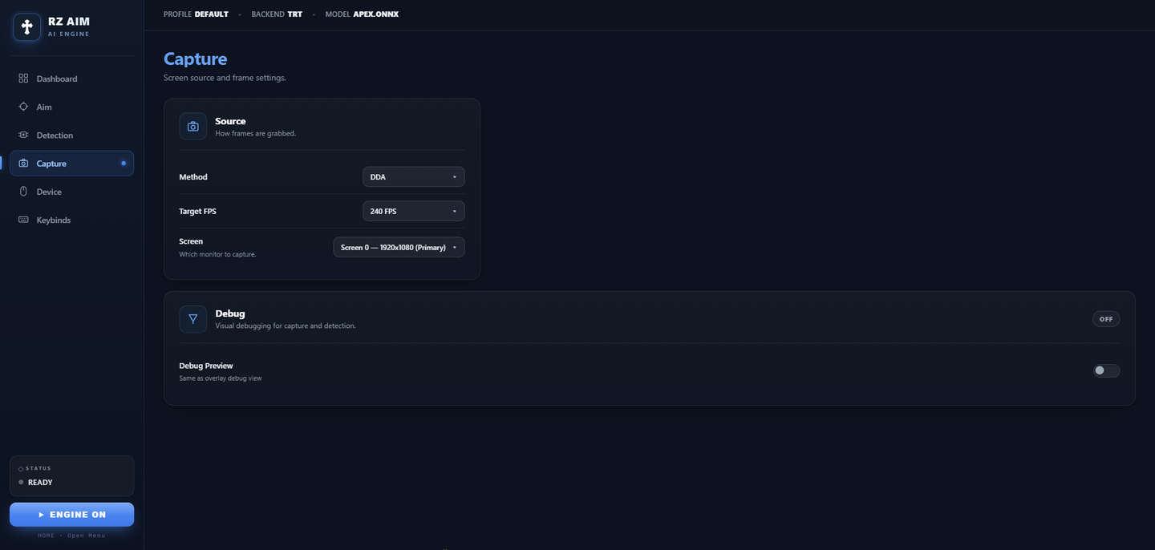Click the MODEL APEX.ONNX label
Screen dimensions: 1155x550
(x=362, y=14)
